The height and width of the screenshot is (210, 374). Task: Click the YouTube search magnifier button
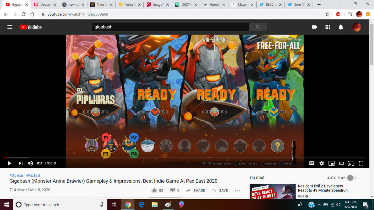pyautogui.click(x=258, y=27)
